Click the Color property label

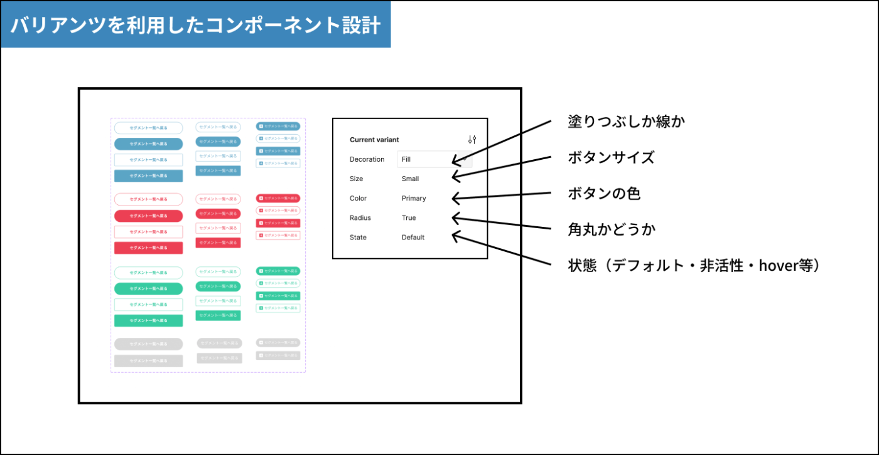click(x=358, y=198)
